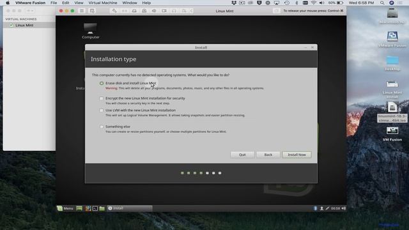Select Erase disk and install Linux Mint
This screenshot has width=409, height=230.
(102, 83)
